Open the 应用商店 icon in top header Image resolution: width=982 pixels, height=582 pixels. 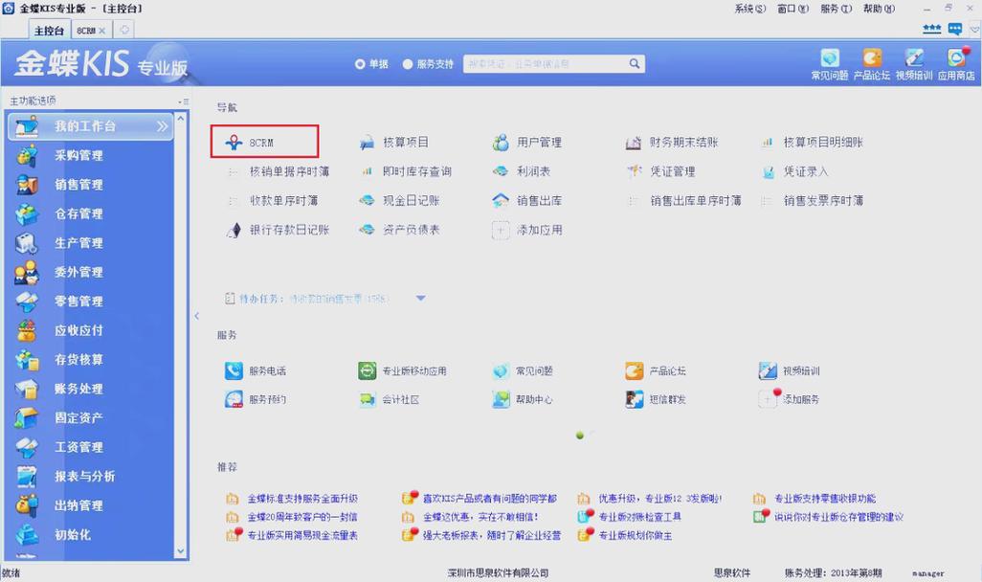coord(956,64)
